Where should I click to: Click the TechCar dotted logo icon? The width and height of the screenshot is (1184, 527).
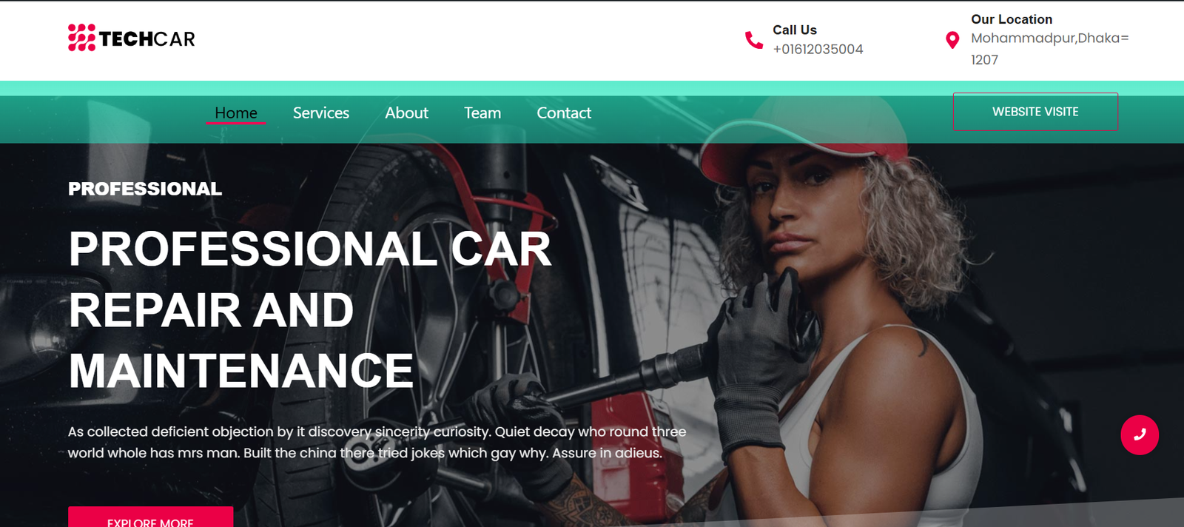[81, 38]
